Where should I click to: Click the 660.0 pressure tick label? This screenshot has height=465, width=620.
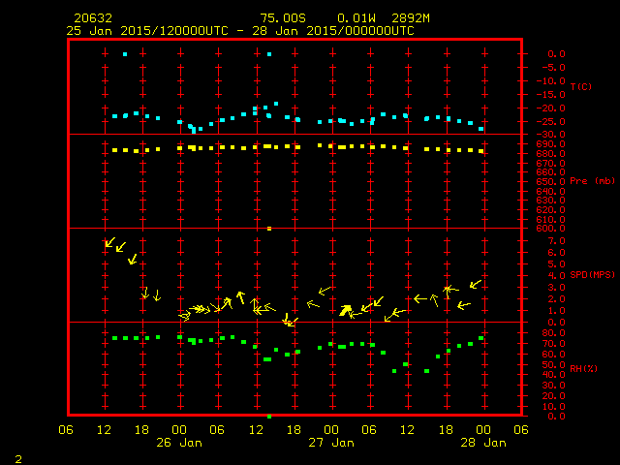[551, 172]
